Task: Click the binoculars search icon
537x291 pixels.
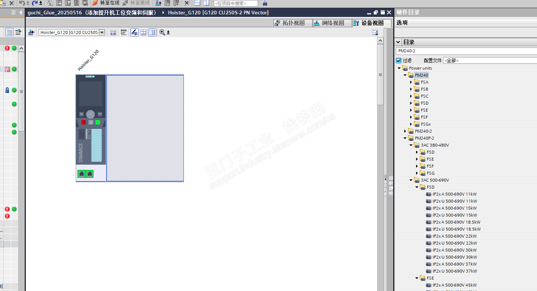Action: [x=264, y=3]
